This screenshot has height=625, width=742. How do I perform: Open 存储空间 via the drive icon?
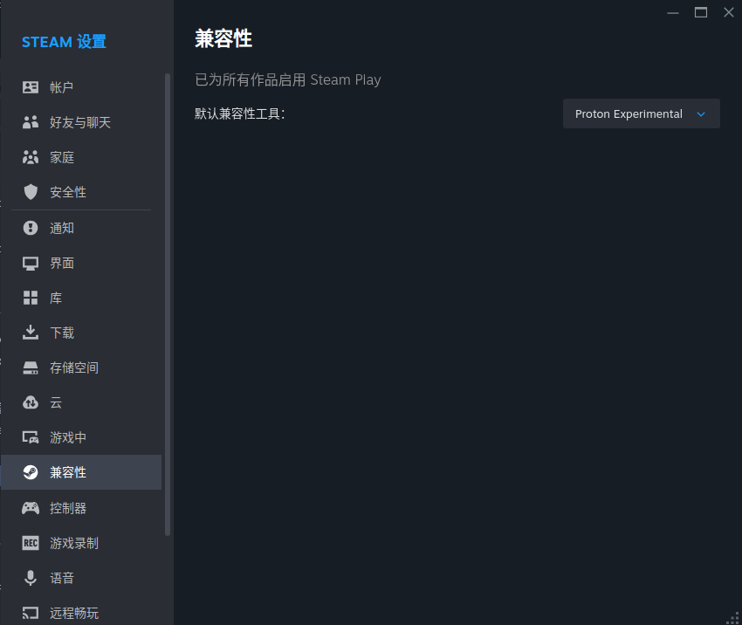pyautogui.click(x=31, y=367)
